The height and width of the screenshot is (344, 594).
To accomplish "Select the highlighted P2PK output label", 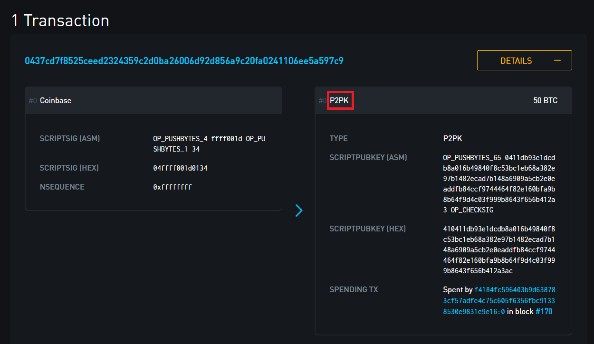I will pyautogui.click(x=340, y=100).
